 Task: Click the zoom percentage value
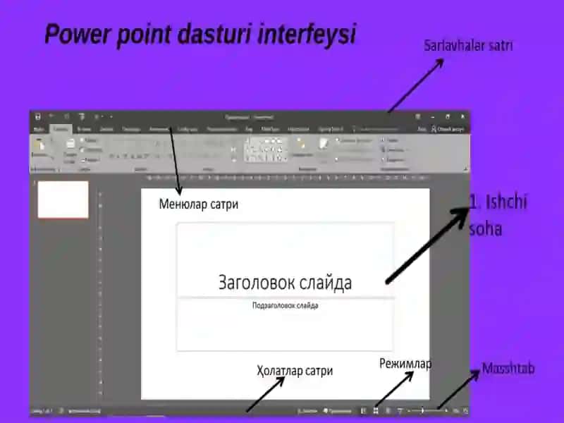coord(455,411)
